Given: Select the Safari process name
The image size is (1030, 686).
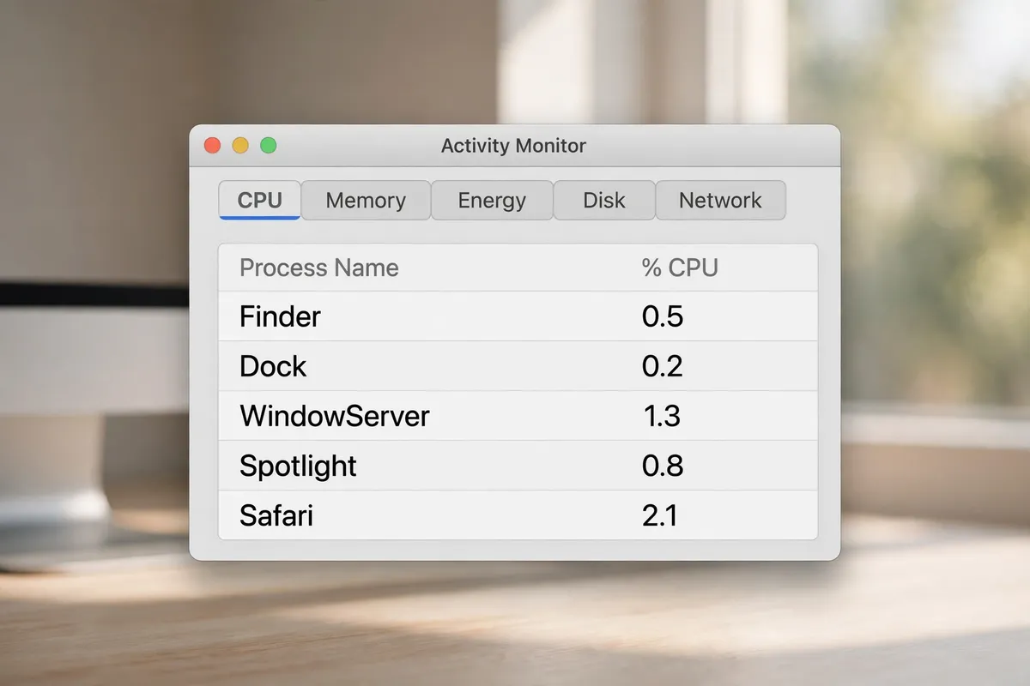Looking at the screenshot, I should (x=276, y=515).
